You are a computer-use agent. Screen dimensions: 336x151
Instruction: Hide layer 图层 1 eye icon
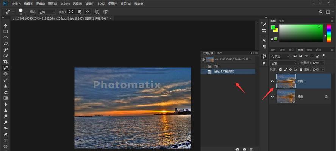(x=272, y=82)
